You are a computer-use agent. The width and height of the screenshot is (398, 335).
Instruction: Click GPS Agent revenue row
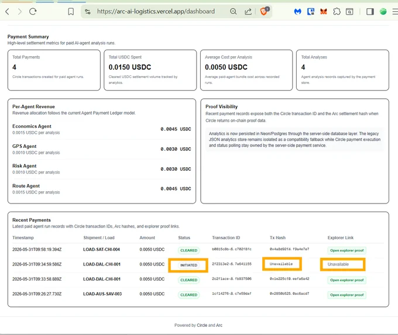[x=101, y=149]
